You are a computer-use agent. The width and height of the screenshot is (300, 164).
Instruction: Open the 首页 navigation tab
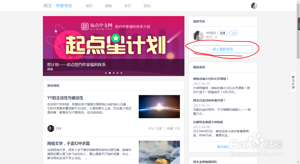[89, 6]
